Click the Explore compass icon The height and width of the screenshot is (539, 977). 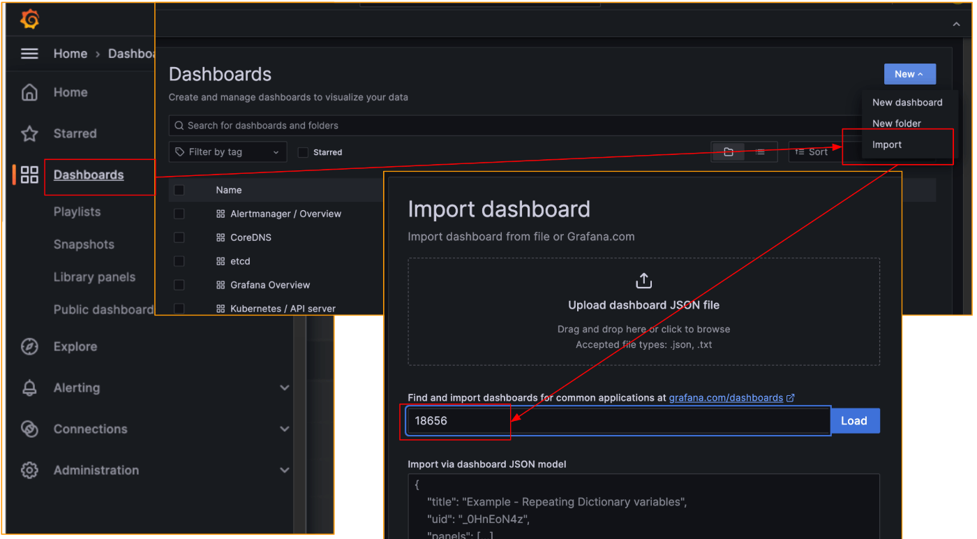tap(29, 346)
